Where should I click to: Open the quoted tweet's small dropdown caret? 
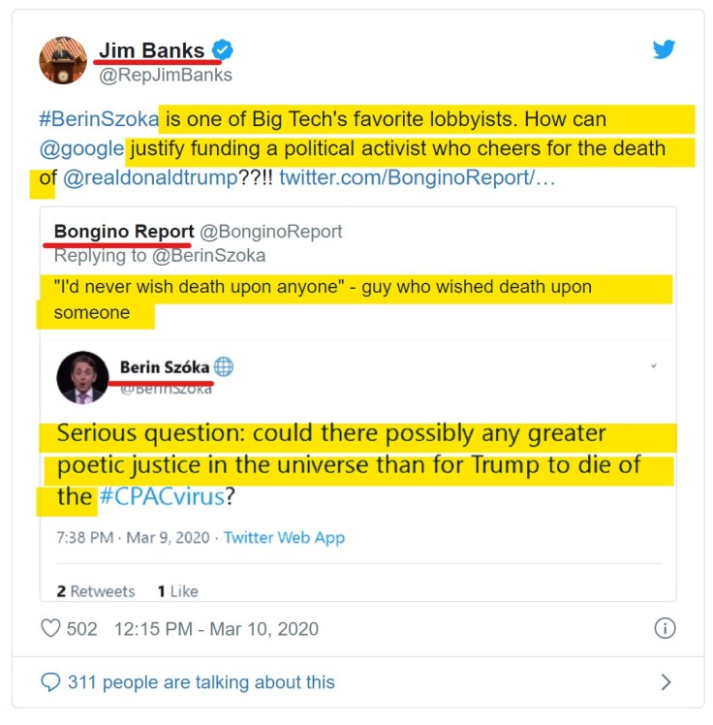pyautogui.click(x=655, y=365)
